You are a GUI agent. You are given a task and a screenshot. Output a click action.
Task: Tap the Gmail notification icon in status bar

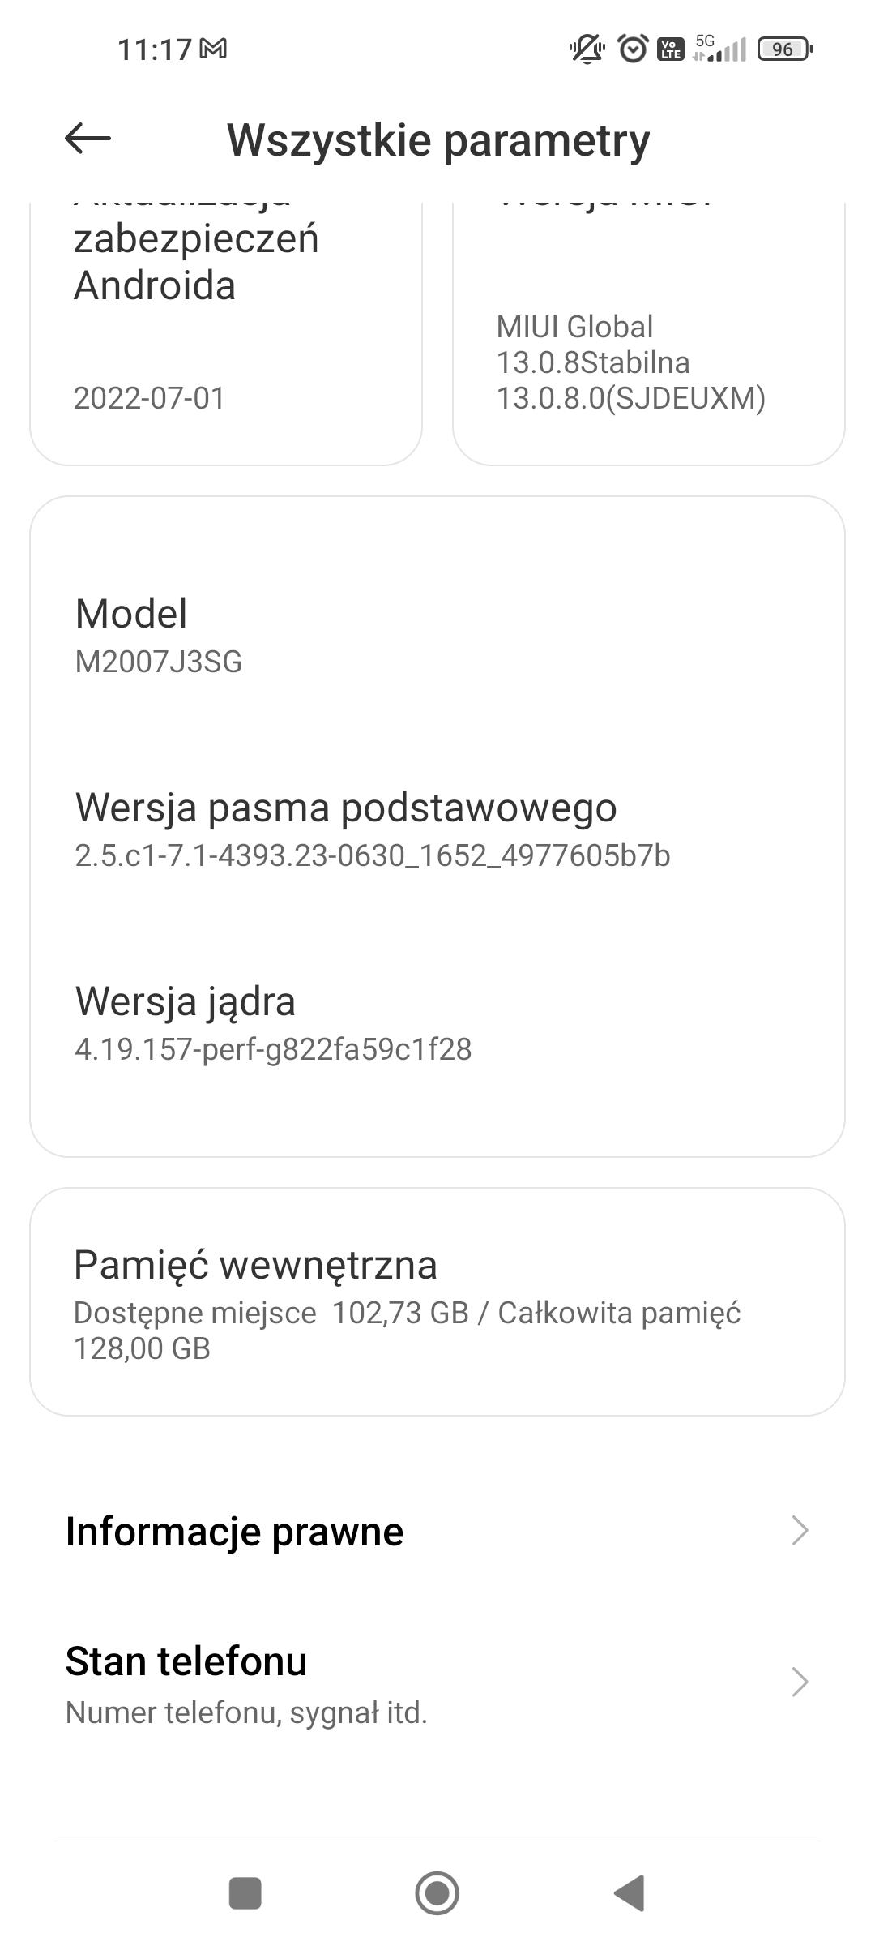[213, 49]
